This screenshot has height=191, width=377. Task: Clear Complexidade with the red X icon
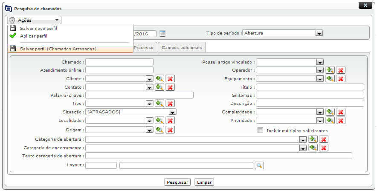341,112
